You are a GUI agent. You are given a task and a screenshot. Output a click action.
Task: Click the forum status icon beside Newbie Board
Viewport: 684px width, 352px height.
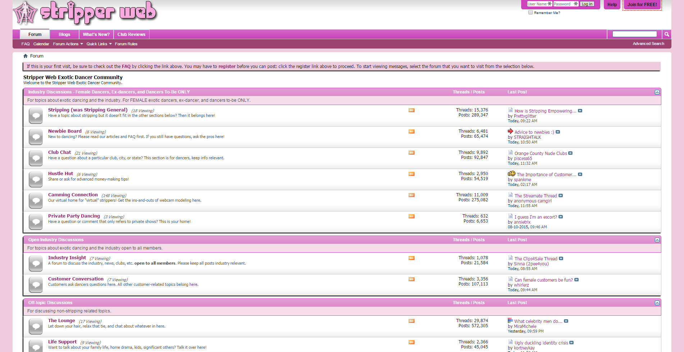(36, 137)
